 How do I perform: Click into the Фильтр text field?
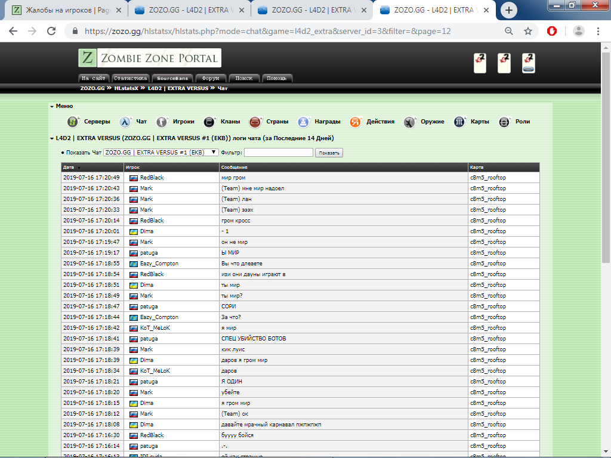[278, 153]
